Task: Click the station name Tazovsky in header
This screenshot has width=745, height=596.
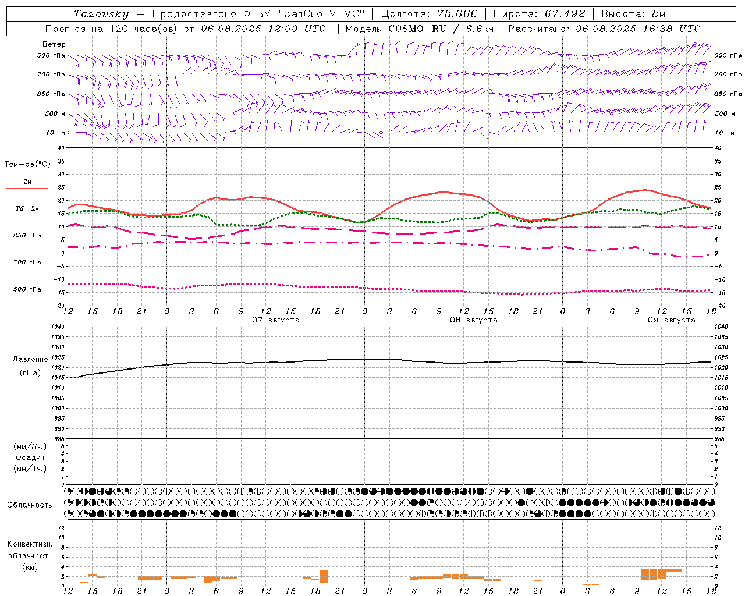Action: [101, 14]
